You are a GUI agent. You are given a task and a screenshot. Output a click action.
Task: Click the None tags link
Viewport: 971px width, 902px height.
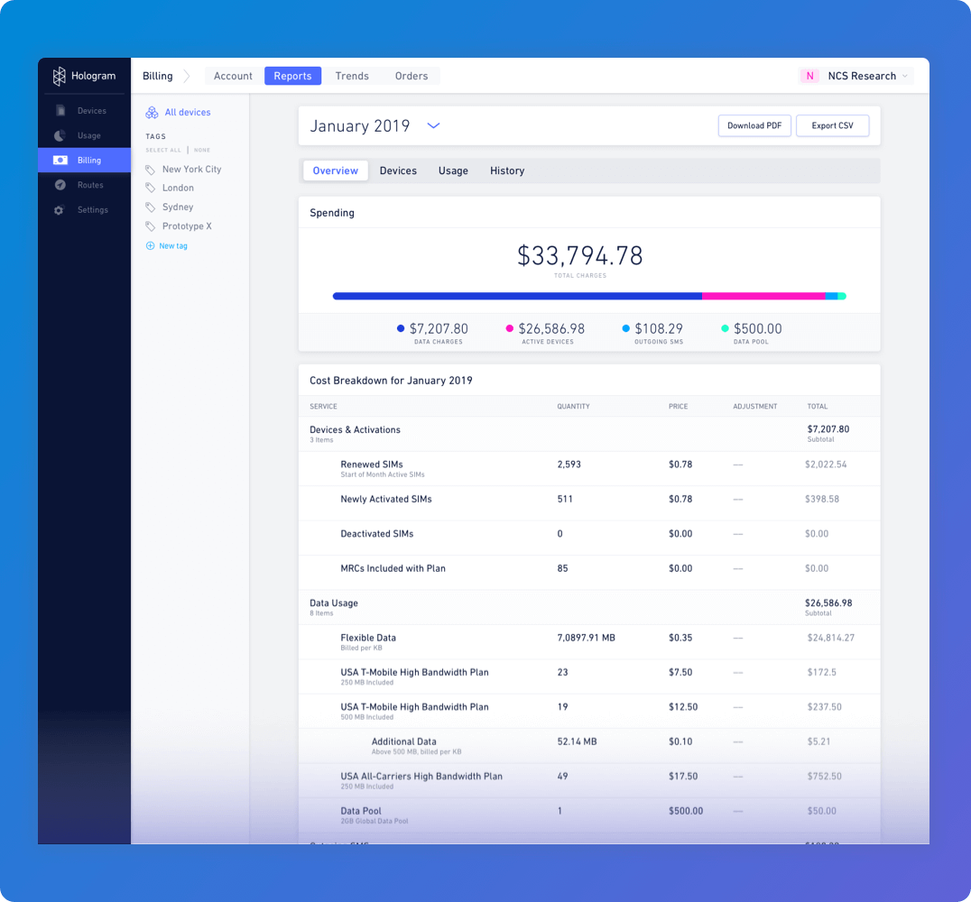coord(202,150)
